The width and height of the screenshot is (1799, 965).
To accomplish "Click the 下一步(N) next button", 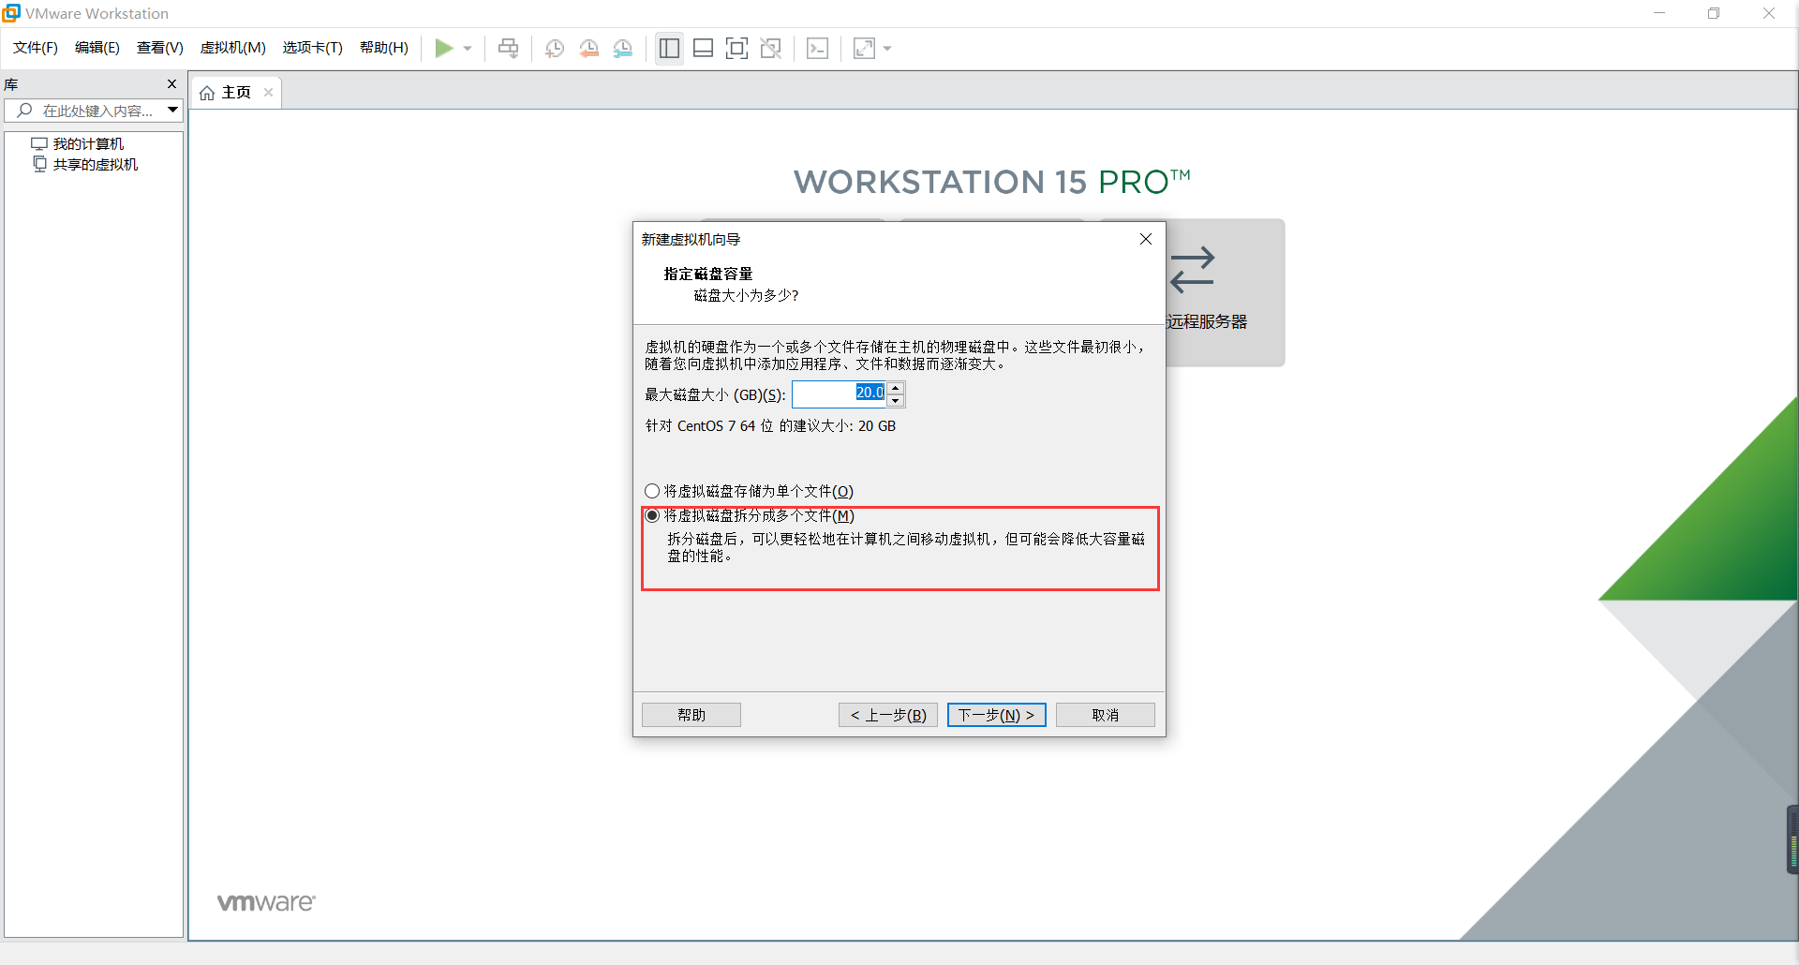I will (997, 715).
